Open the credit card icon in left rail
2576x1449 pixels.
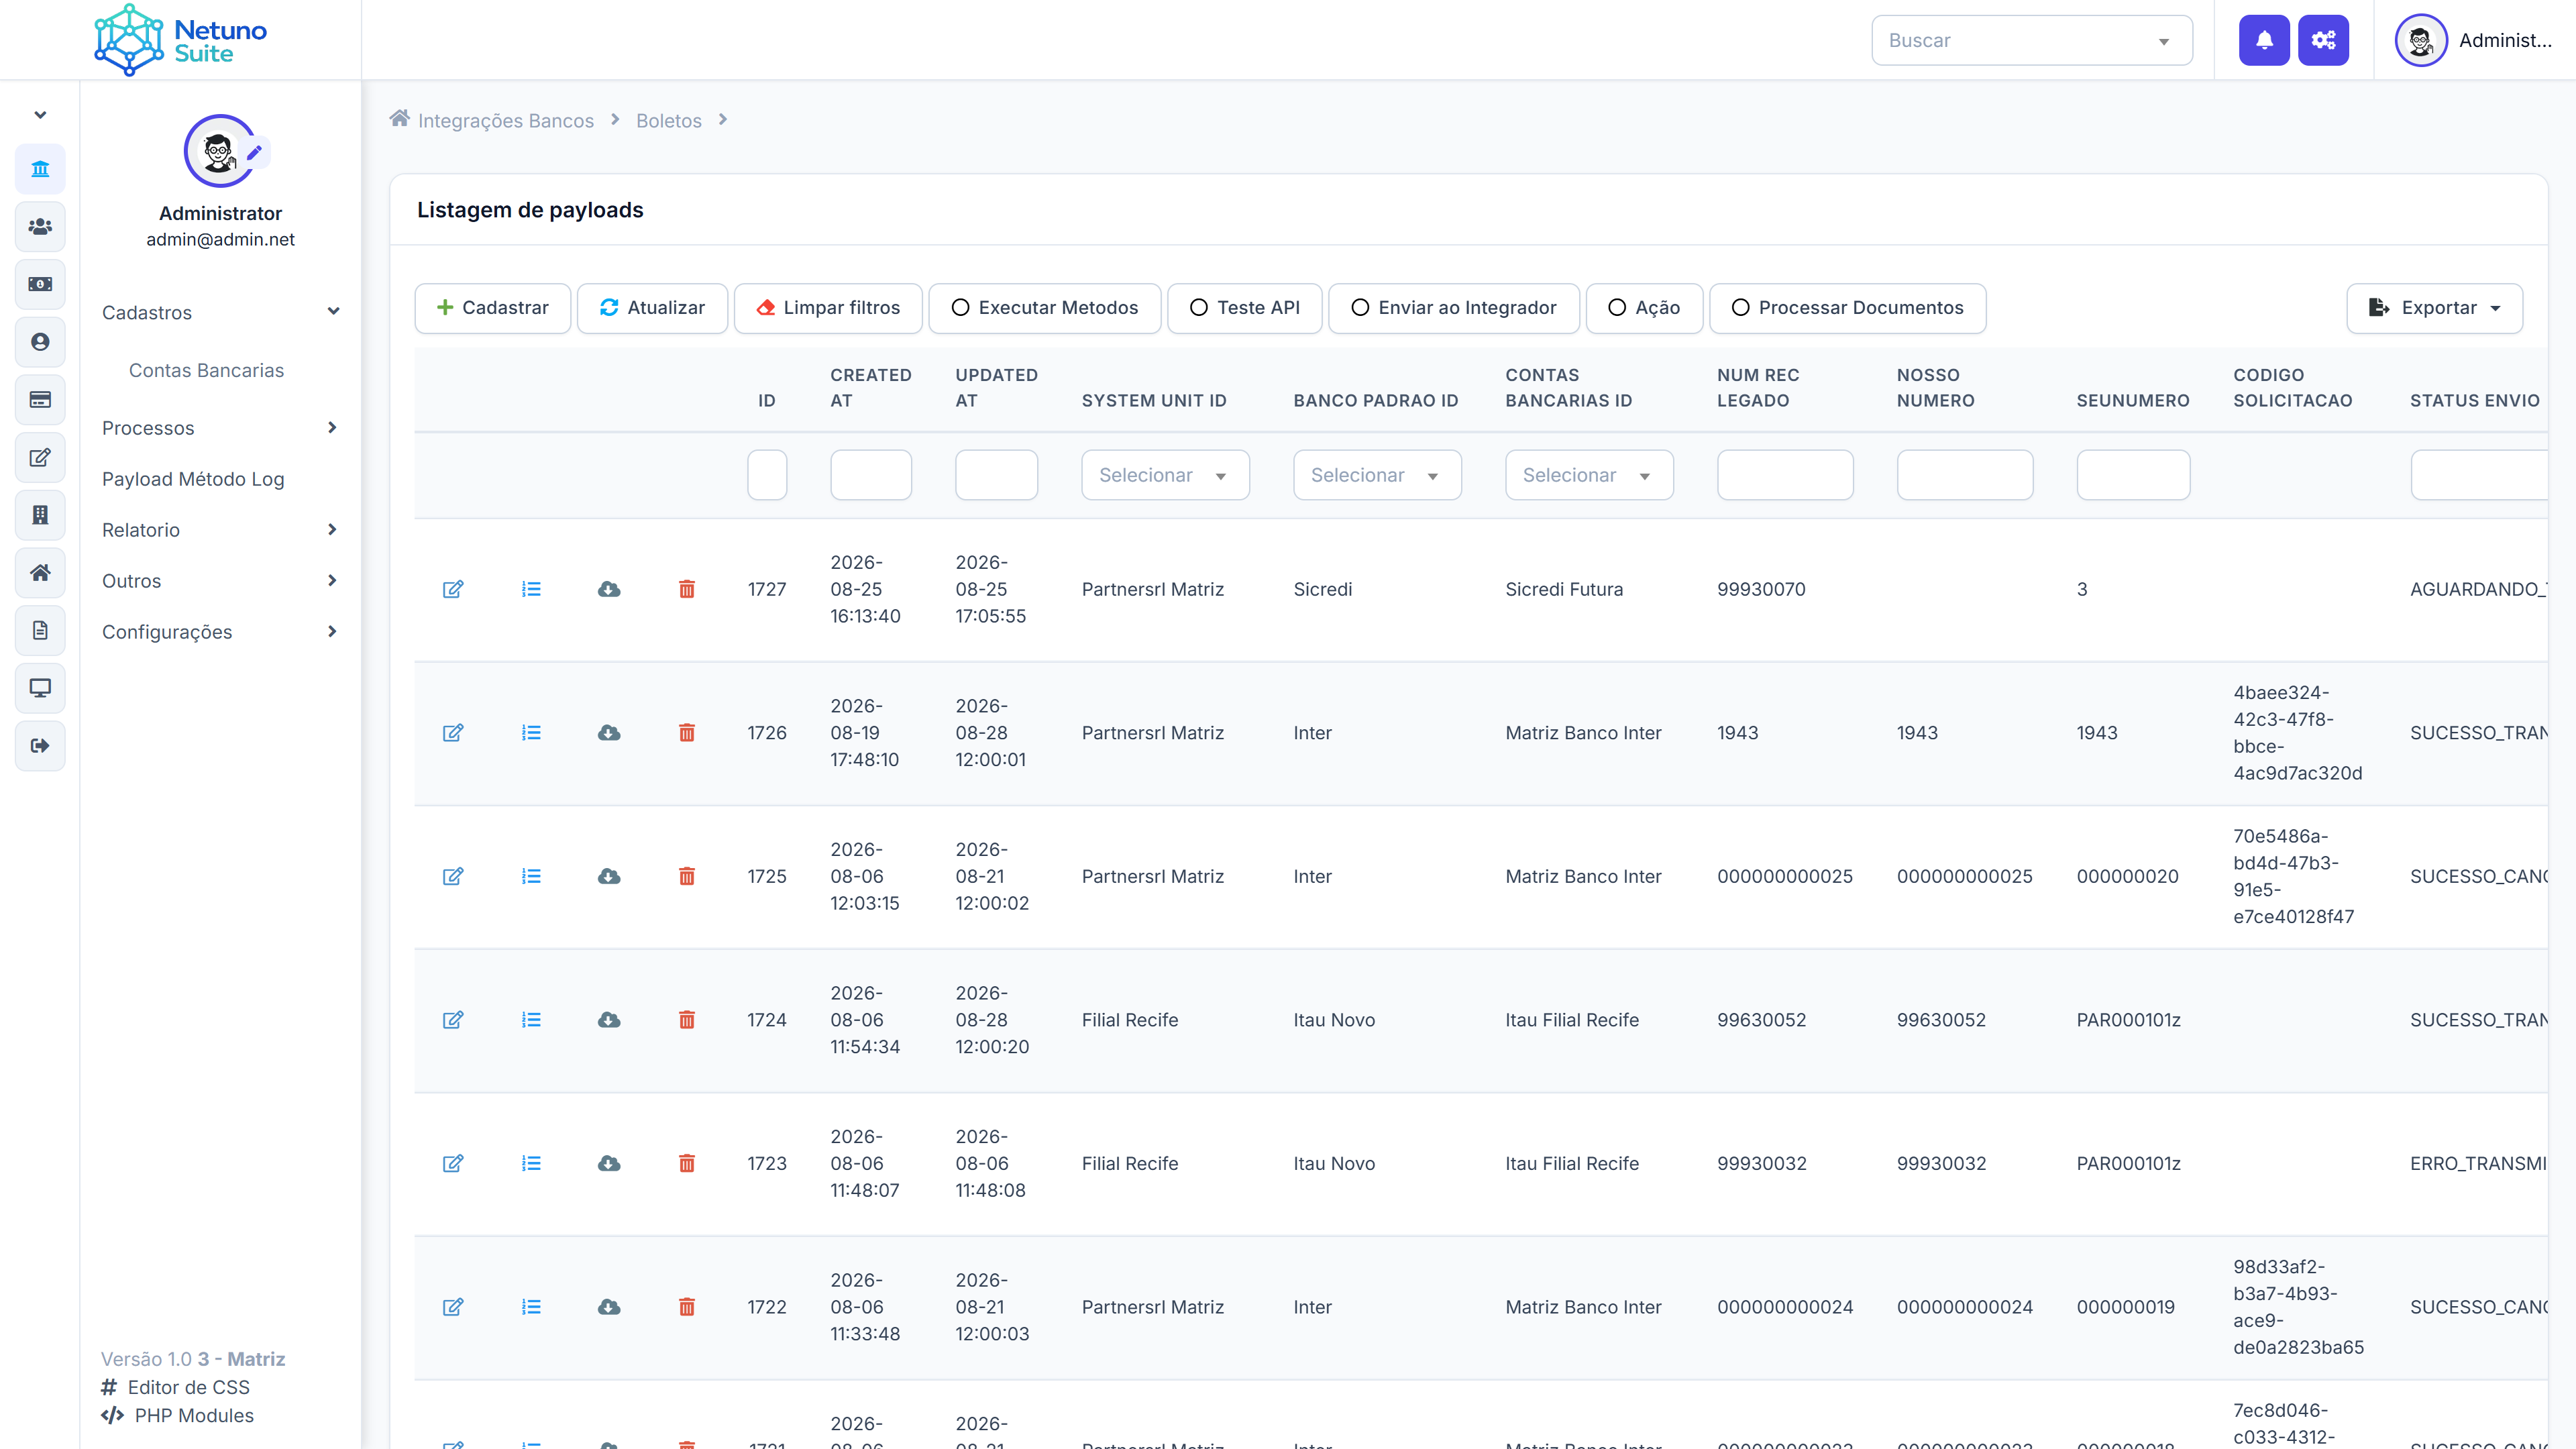40,400
